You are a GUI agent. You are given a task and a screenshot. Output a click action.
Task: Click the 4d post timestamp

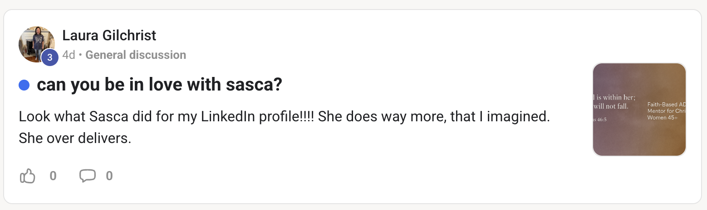tap(69, 55)
